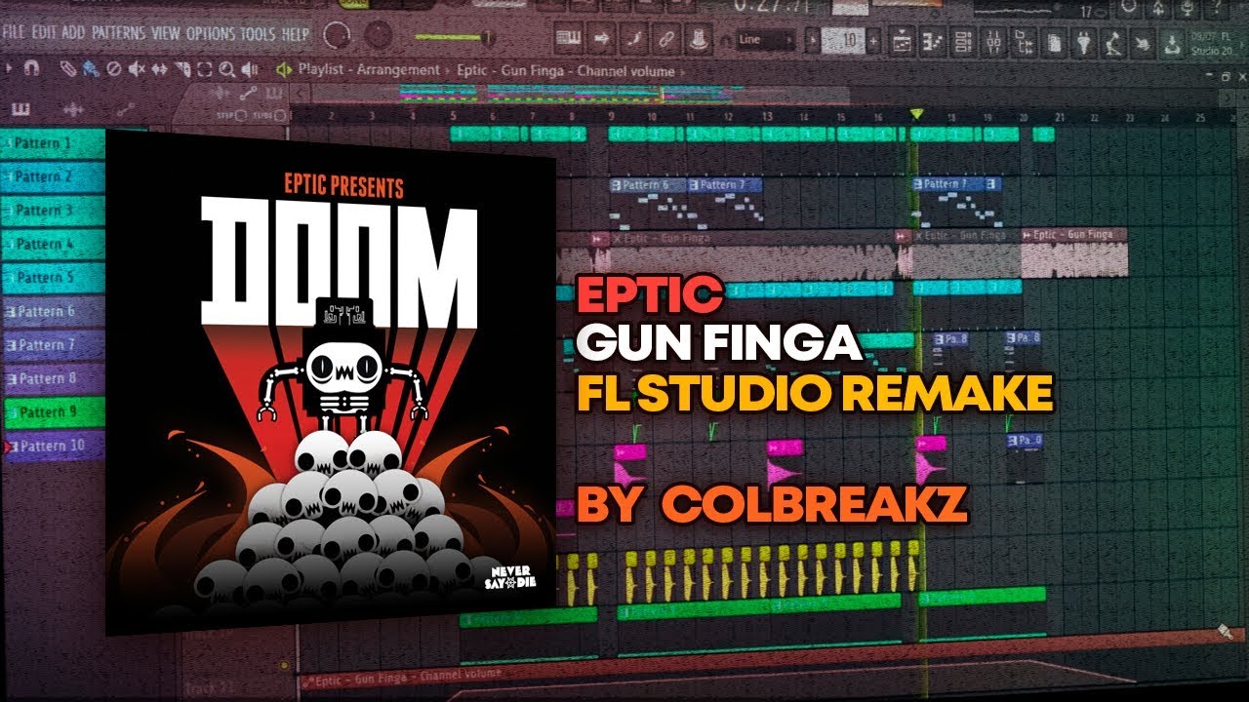Select Pattern 4 in the picker
The width and height of the screenshot is (1249, 702).
(x=53, y=244)
